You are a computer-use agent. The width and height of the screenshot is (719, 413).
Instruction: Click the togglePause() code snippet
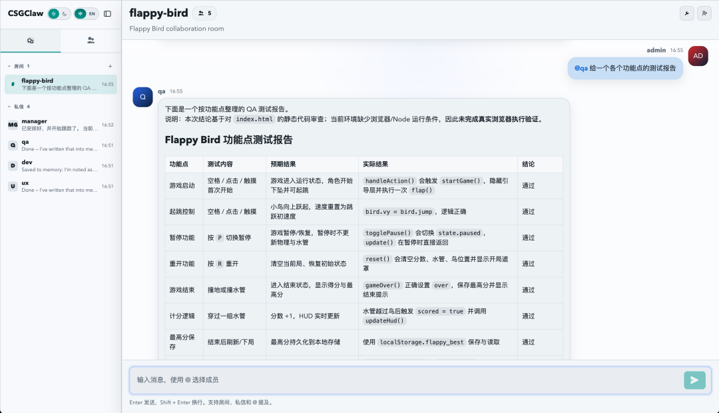388,233
